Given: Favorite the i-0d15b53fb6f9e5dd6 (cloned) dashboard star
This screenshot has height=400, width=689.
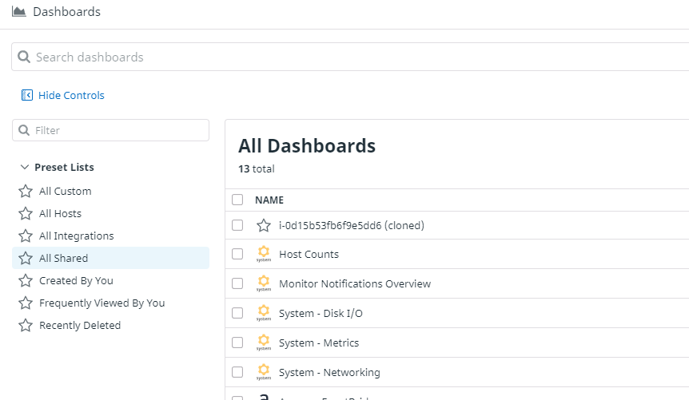Looking at the screenshot, I should click(x=264, y=225).
